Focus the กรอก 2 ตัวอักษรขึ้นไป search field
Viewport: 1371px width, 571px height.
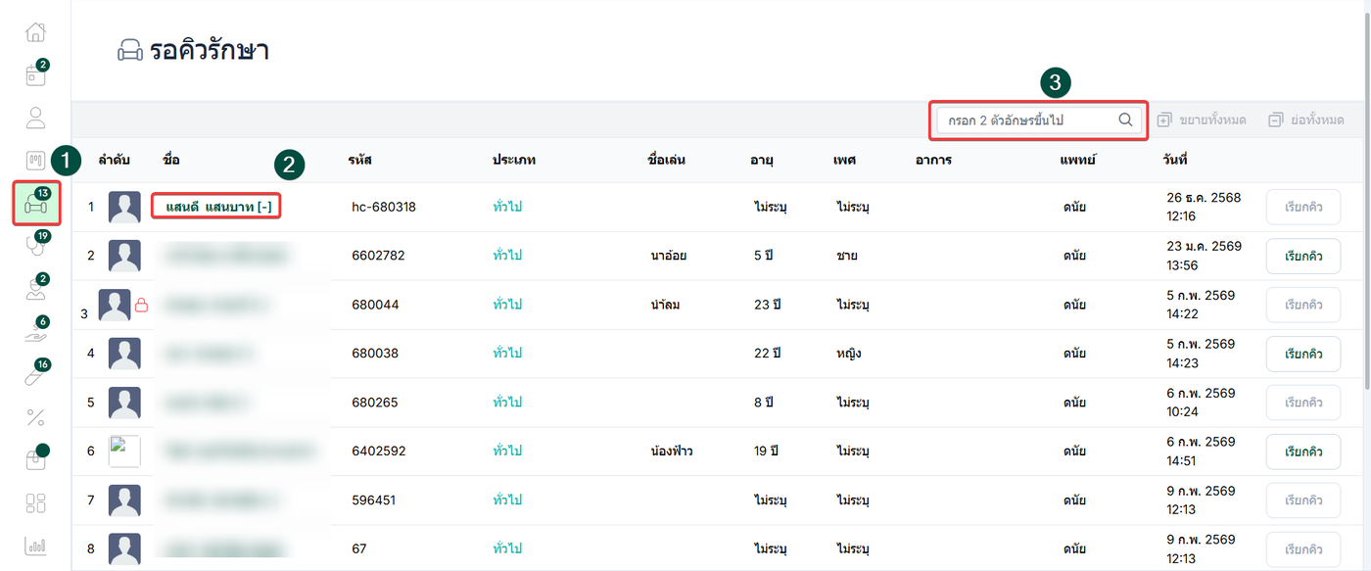tap(1026, 119)
